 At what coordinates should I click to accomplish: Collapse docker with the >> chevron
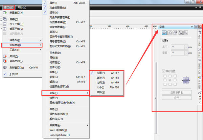[x=192, y=27]
